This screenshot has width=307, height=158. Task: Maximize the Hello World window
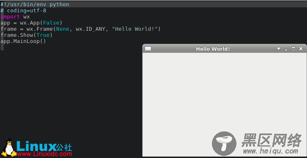pos(293,49)
